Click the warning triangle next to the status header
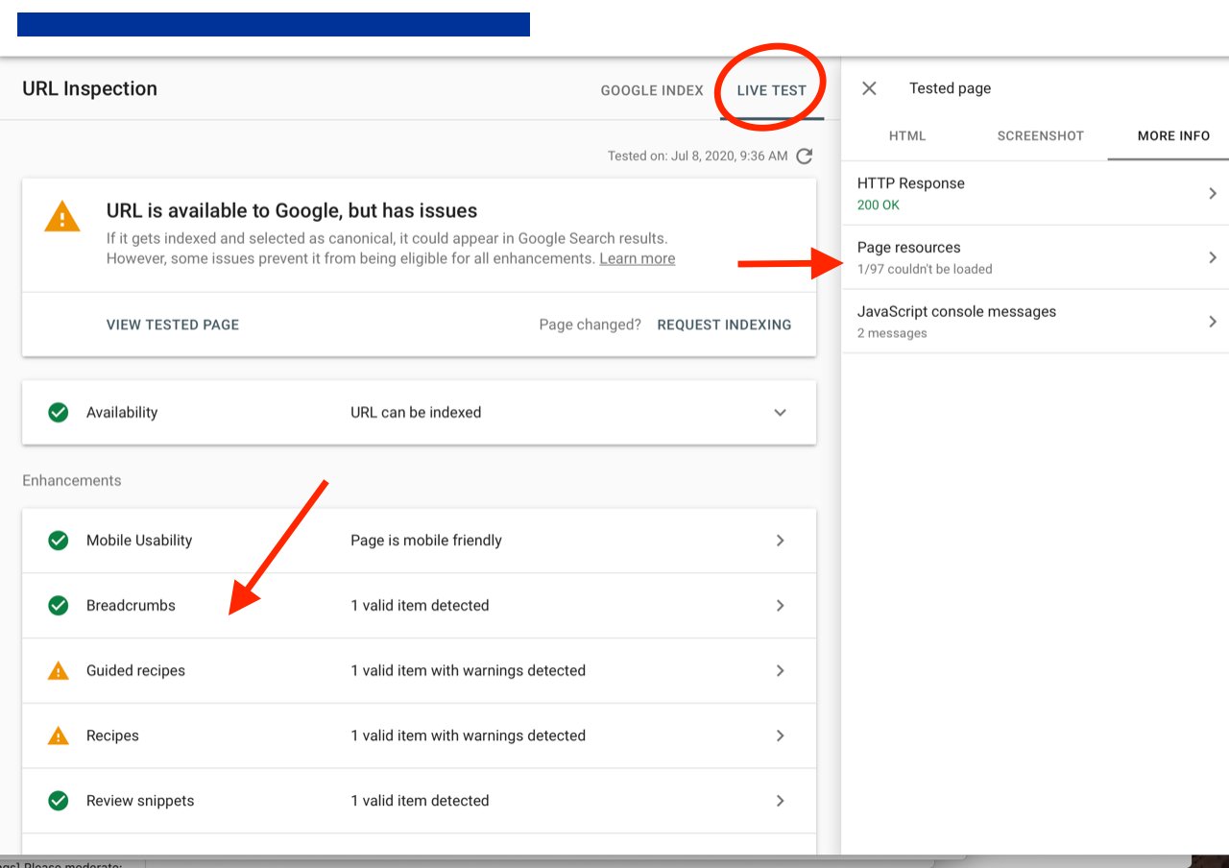This screenshot has width=1229, height=868. tap(61, 216)
